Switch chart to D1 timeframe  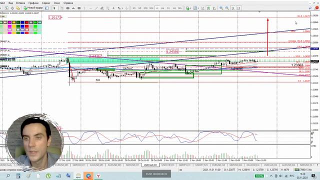168,8
